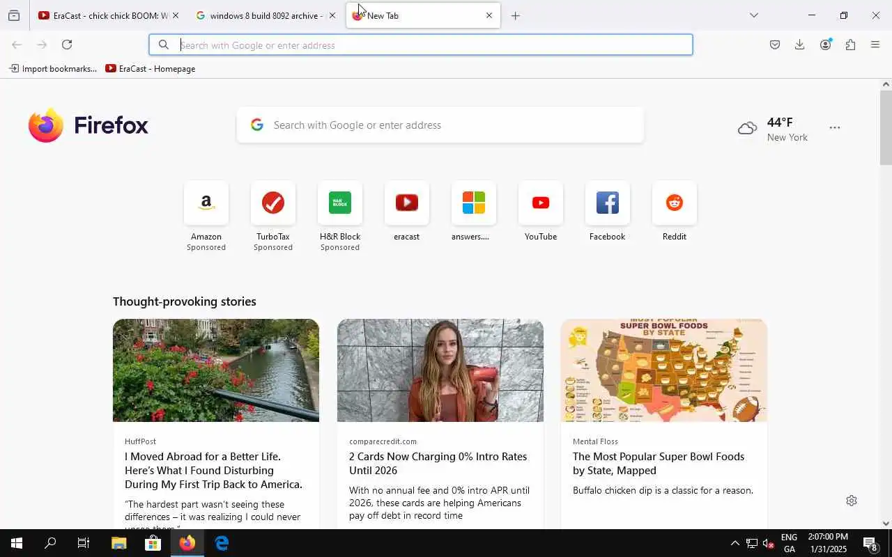
Task: Click the page search box with Google
Action: tap(440, 125)
